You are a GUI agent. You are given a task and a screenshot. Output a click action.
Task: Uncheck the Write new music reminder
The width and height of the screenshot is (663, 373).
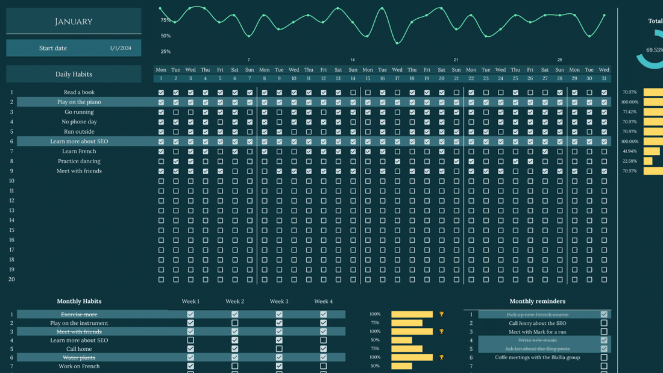pyautogui.click(x=603, y=340)
